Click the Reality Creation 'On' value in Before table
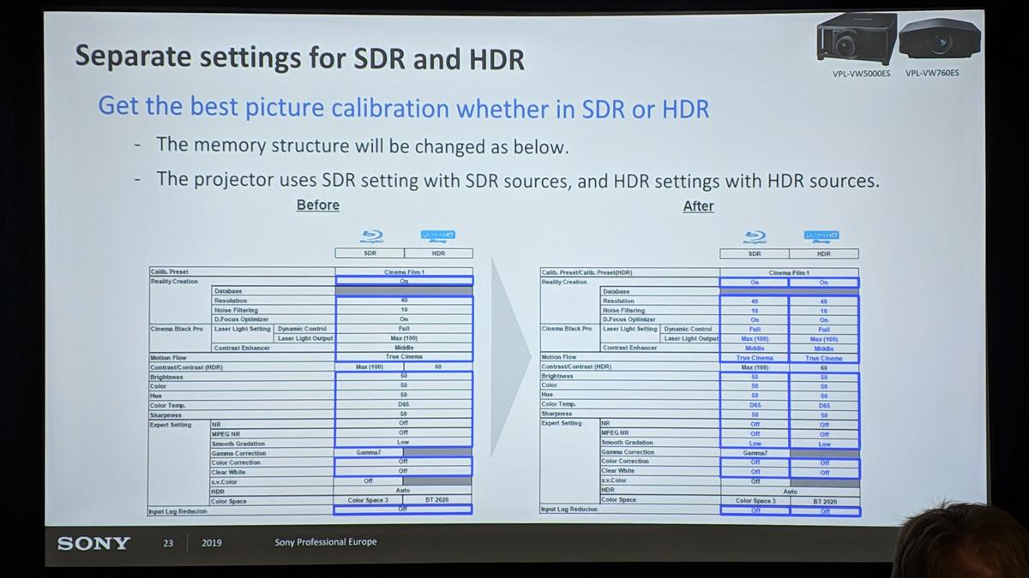Viewport: 1029px width, 578px height. [x=404, y=282]
